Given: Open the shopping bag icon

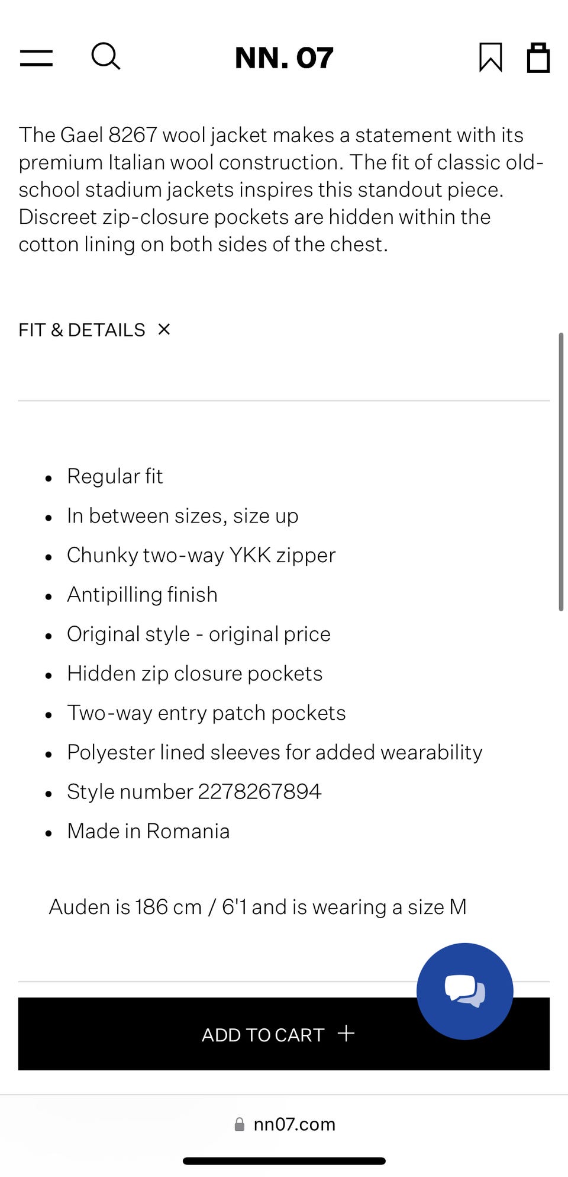Looking at the screenshot, I should [x=538, y=57].
